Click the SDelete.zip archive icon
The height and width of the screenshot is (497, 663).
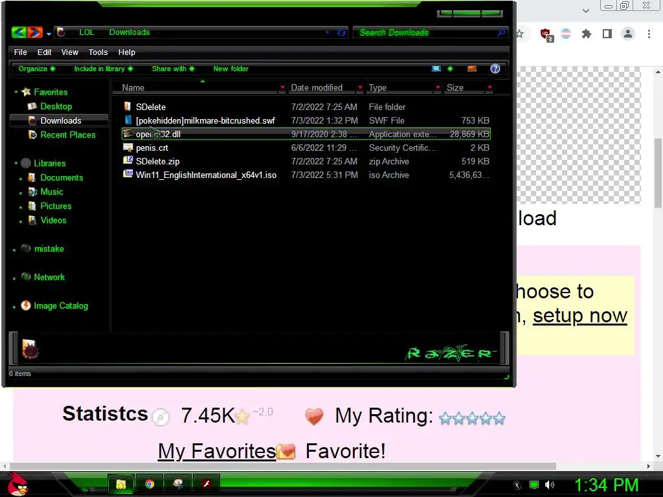pos(128,160)
